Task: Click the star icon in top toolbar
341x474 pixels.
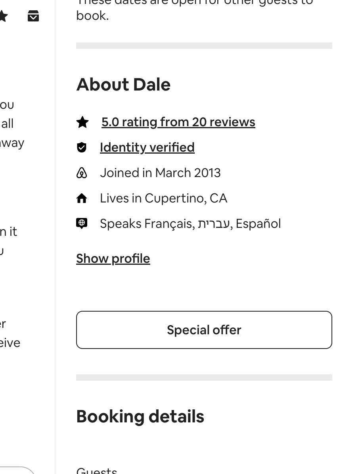Action: tap(3, 16)
